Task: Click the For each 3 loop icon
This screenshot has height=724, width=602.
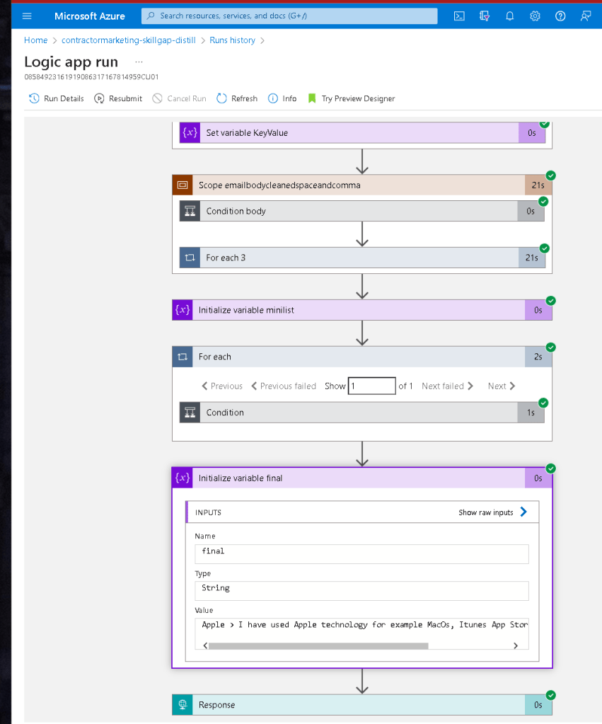Action: [190, 258]
